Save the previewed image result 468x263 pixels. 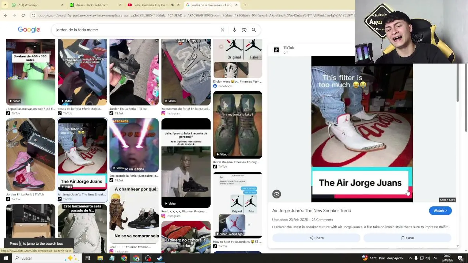(407, 238)
